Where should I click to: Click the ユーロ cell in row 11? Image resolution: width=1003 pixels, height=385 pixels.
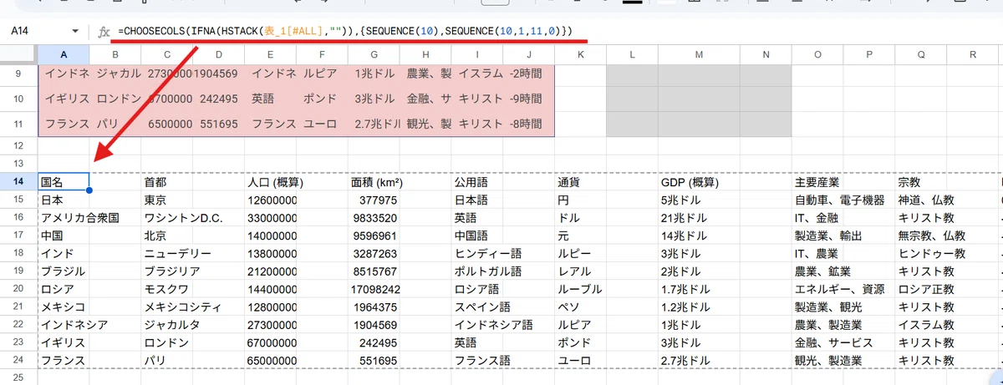pyautogui.click(x=322, y=124)
